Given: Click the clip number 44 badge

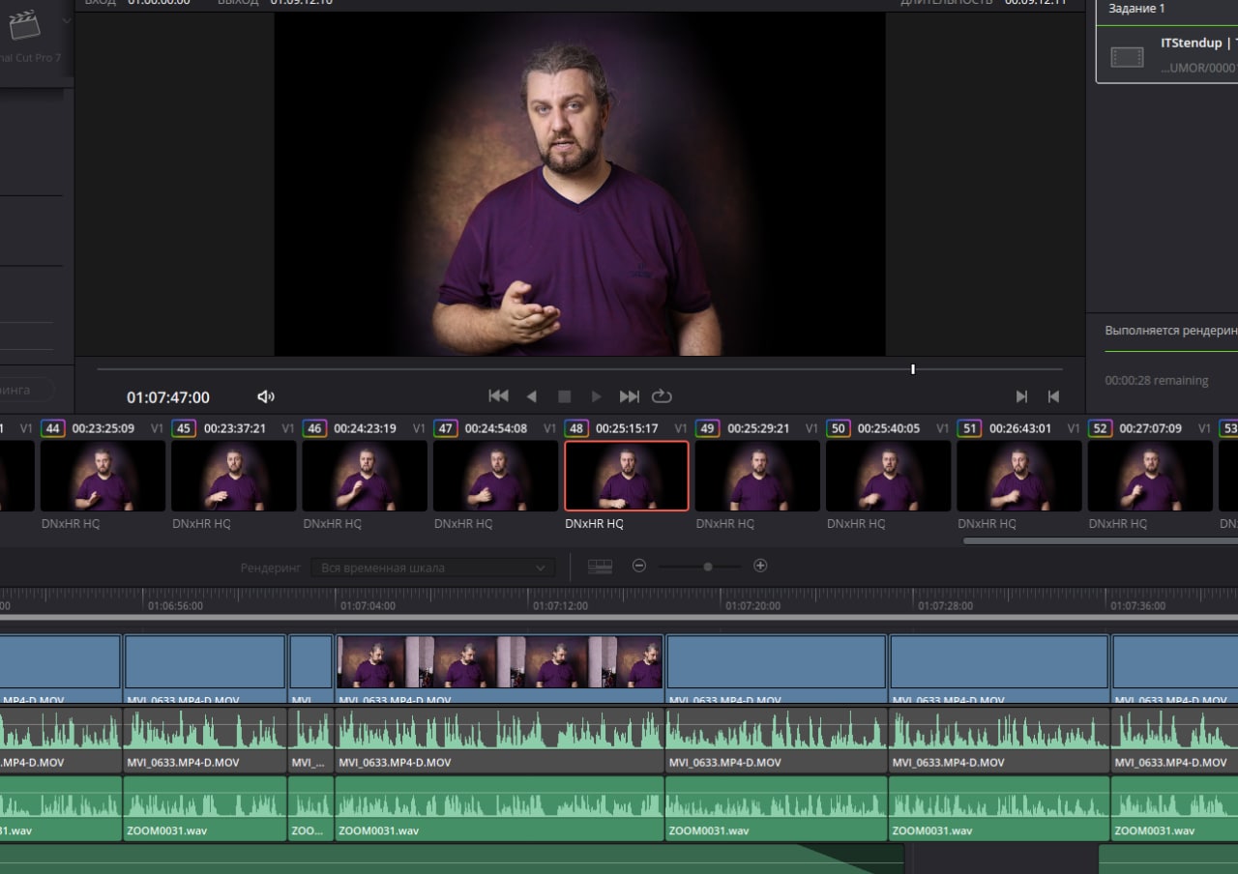Looking at the screenshot, I should coord(52,428).
